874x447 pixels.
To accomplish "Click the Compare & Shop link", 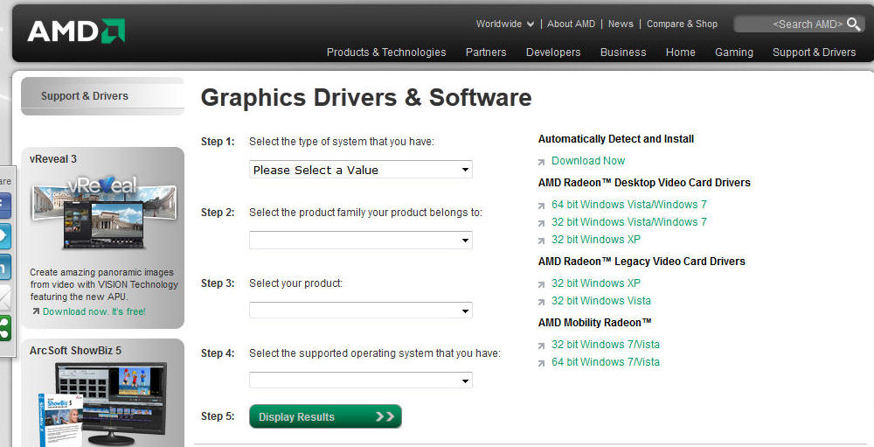I will [683, 24].
